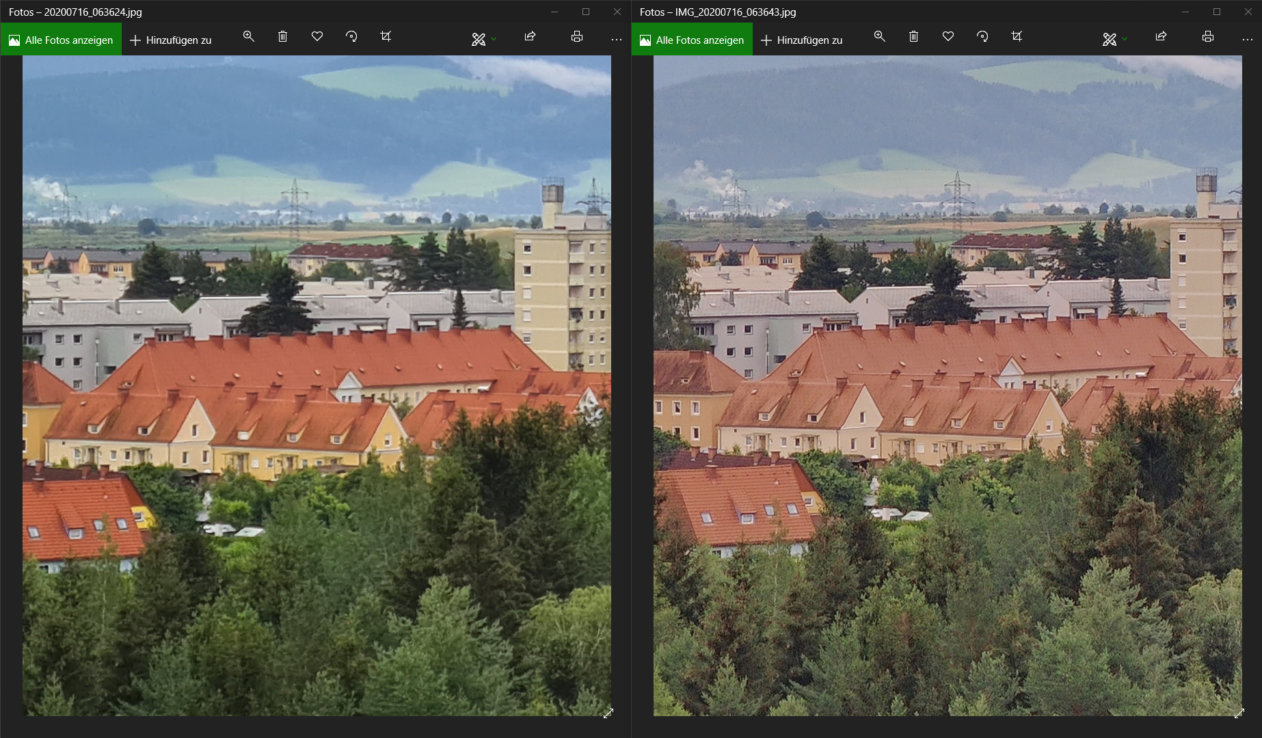Zoom icon in left Fotos window
The height and width of the screenshot is (738, 1262).
[249, 36]
